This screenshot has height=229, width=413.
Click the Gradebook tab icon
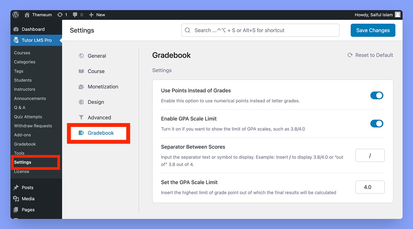(x=81, y=133)
